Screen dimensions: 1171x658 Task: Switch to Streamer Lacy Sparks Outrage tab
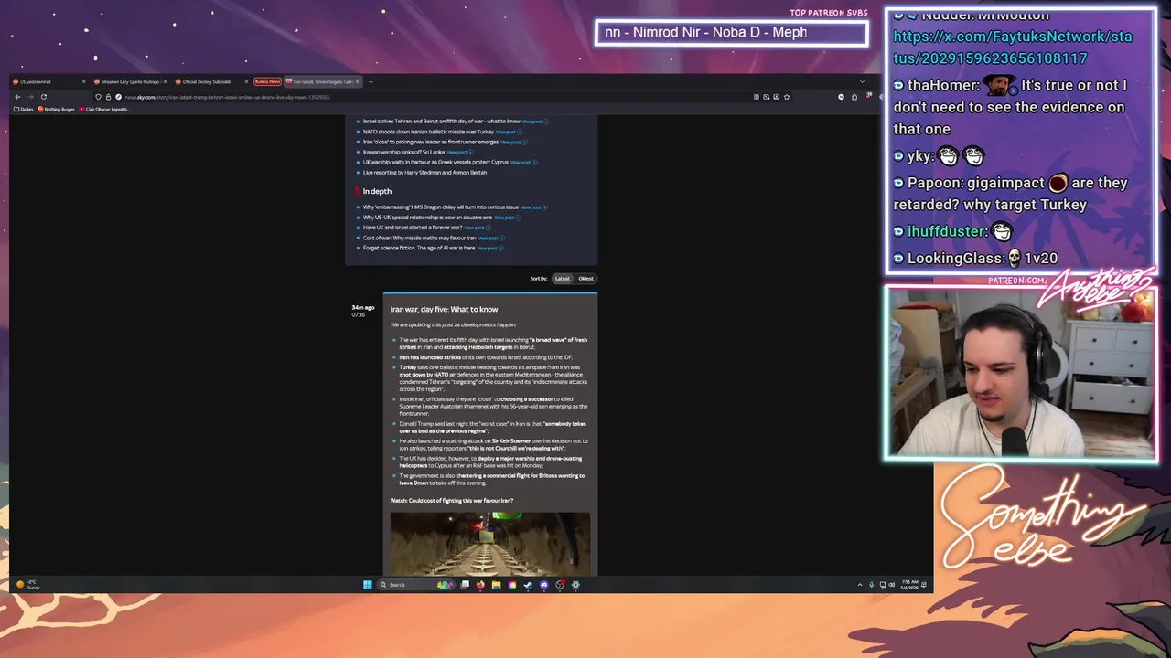pos(129,81)
